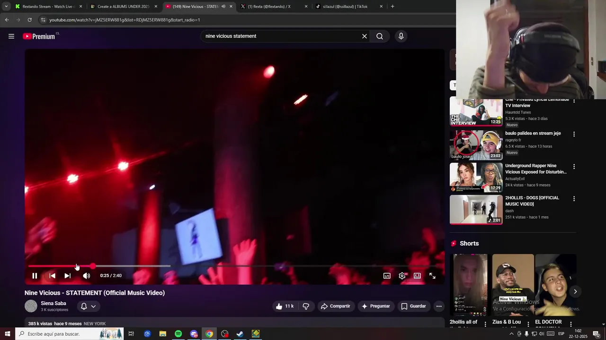The image size is (606, 340).
Task: Skip to the next video
Action: pos(68,276)
